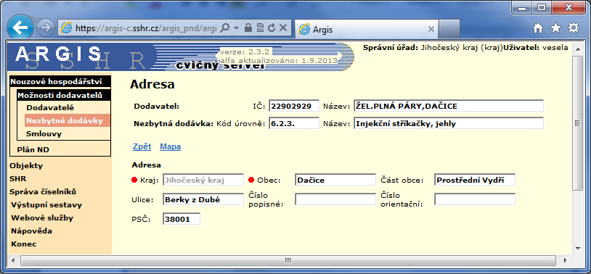The image size is (591, 274).
Task: Open Výstupní sestavy in the sidebar
Action: click(x=46, y=205)
